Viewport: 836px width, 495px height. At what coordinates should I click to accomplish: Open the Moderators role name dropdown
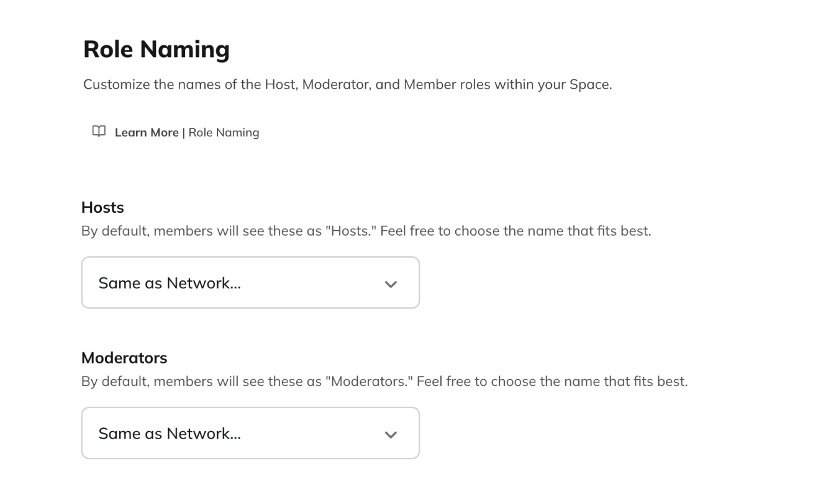point(250,433)
